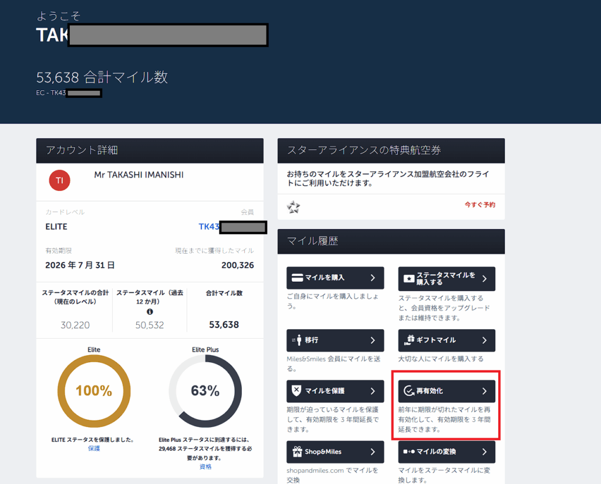Click the credit card icon on マイルを購入
This screenshot has height=484, width=601.
coord(298,278)
